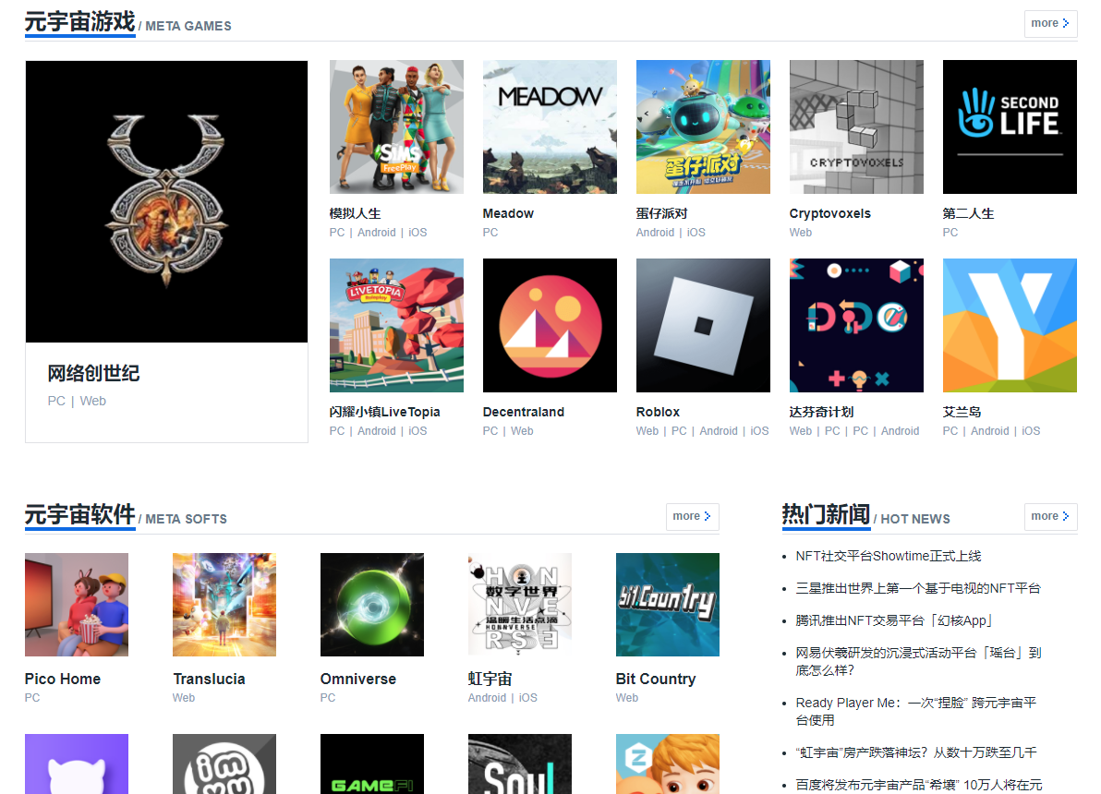Viewport: 1101px width, 794px height.
Task: Click Web platform tag under Cryptovoxels
Action: [801, 233]
